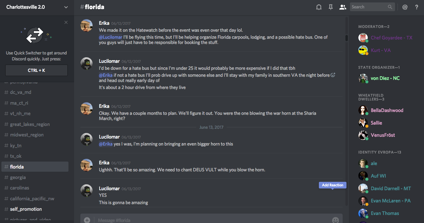Click the Add Reaction smiley icon
Viewport: 424px width, 223px height.
pyautogui.click(x=333, y=75)
